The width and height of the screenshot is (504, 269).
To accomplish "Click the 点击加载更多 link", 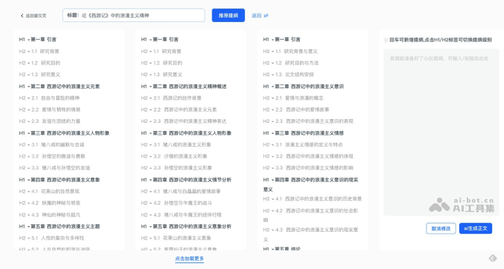I will pos(189,259).
